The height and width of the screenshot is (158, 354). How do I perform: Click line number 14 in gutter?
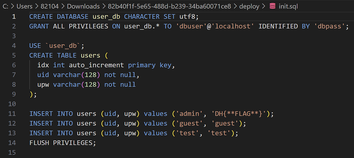[12, 143]
